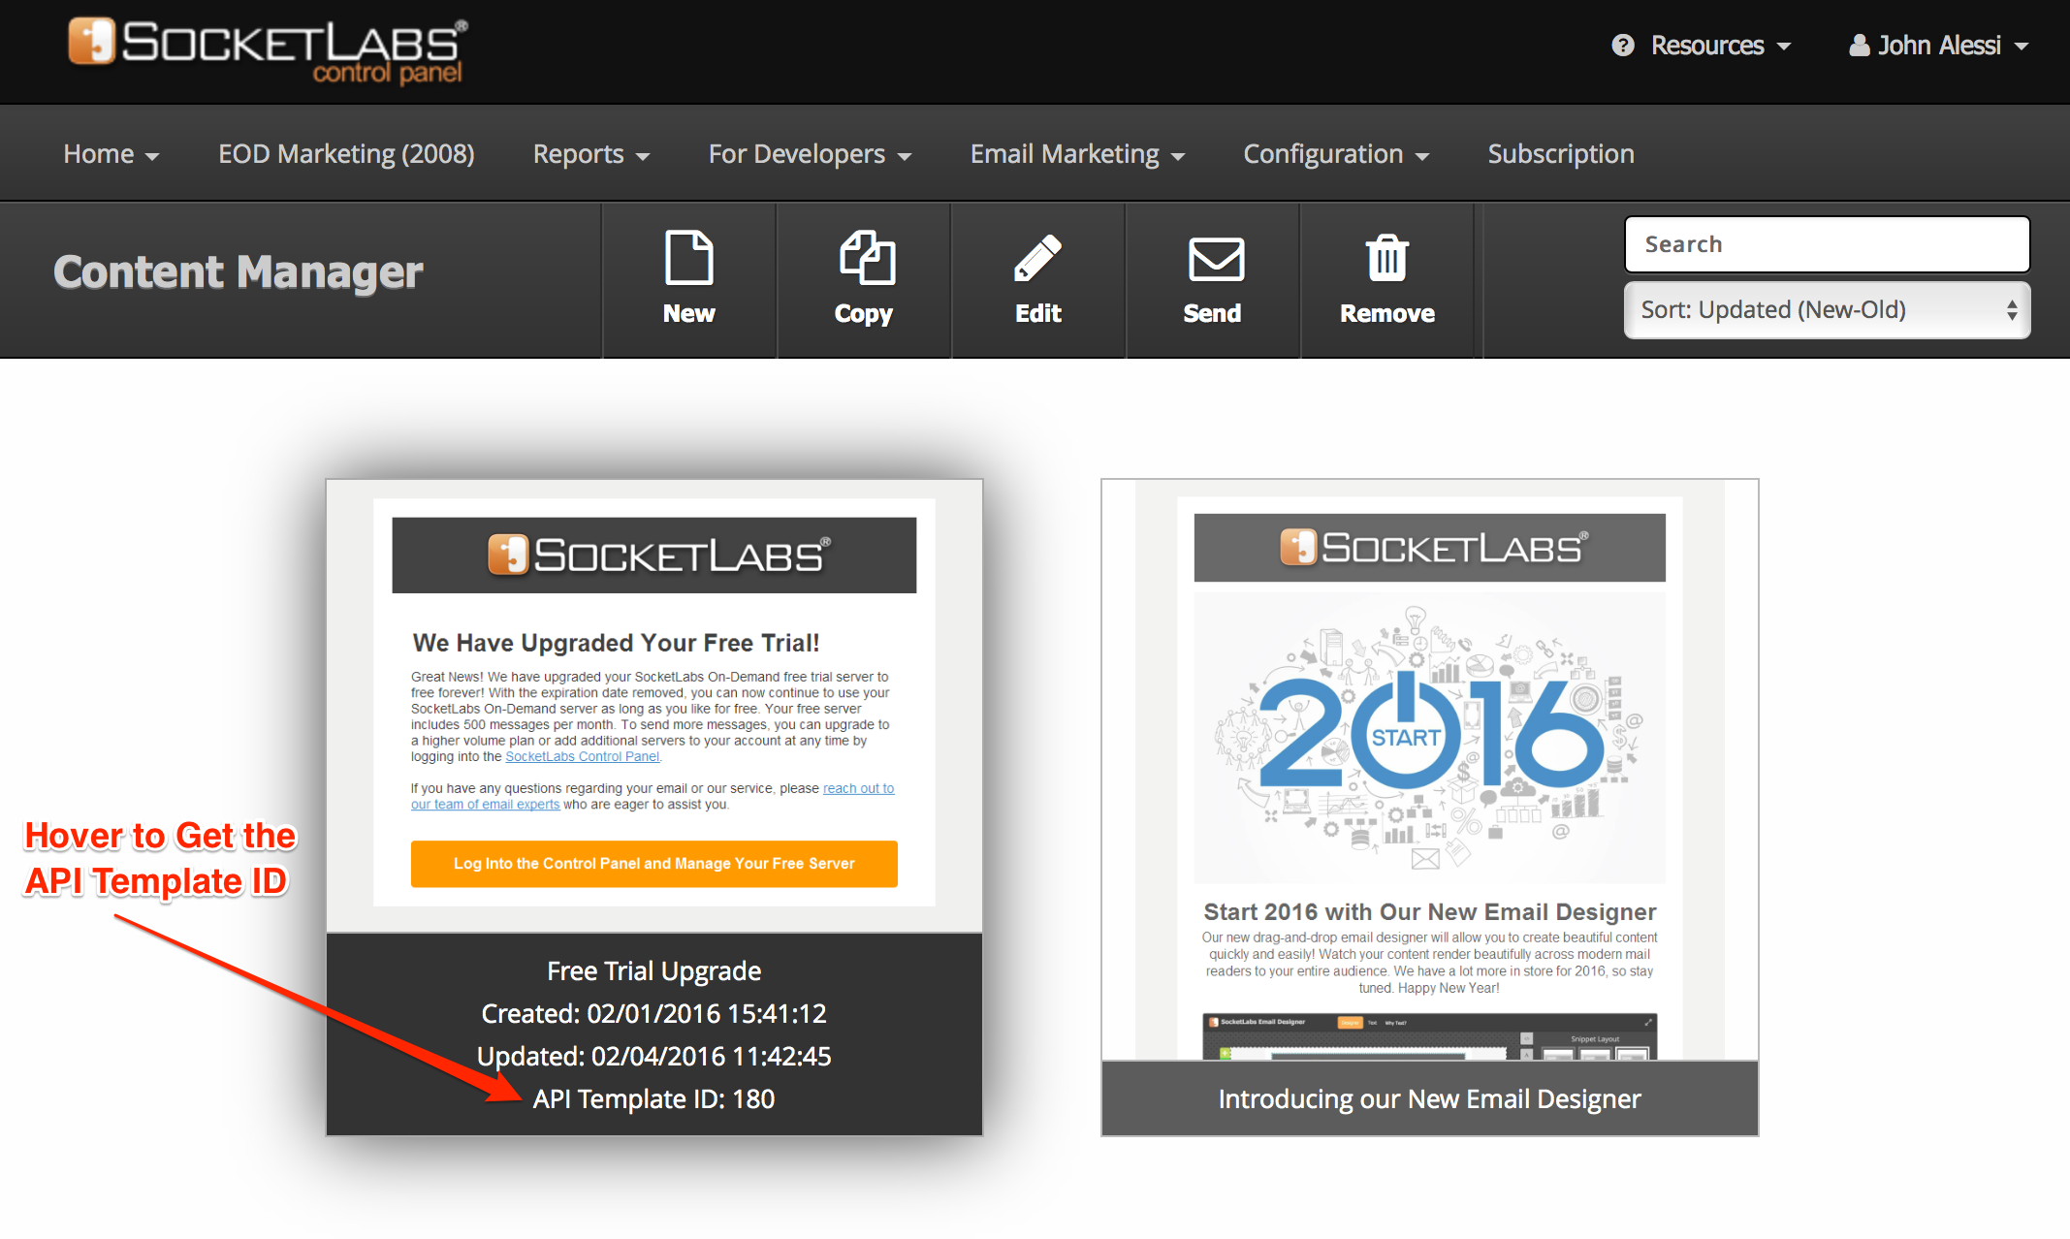Select the 2016 New Email Designer thumbnail
The width and height of the screenshot is (2070, 1239).
click(x=1430, y=770)
